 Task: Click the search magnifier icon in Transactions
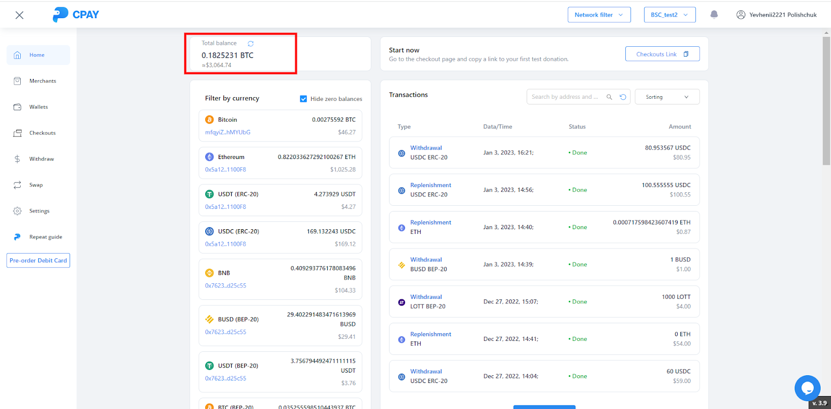point(609,97)
